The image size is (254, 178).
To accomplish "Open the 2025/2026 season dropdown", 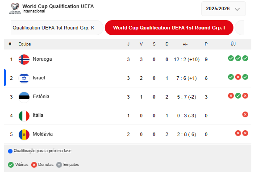I will point(223,8).
